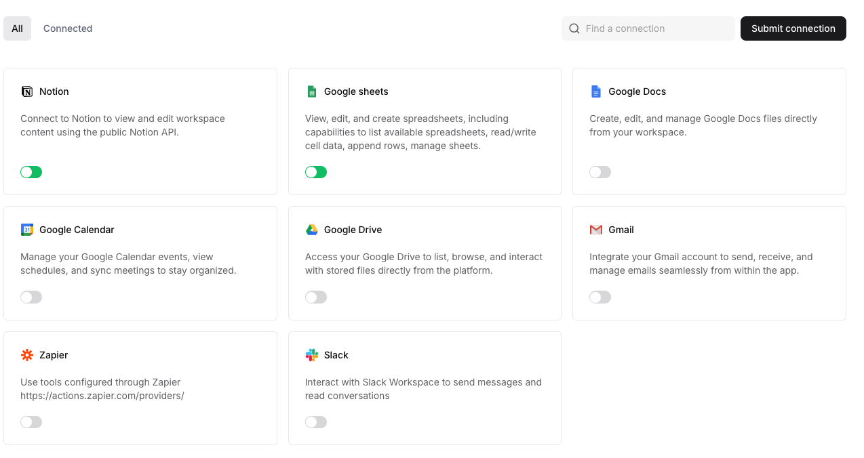Select the All tab
The image size is (864, 458).
point(17,28)
